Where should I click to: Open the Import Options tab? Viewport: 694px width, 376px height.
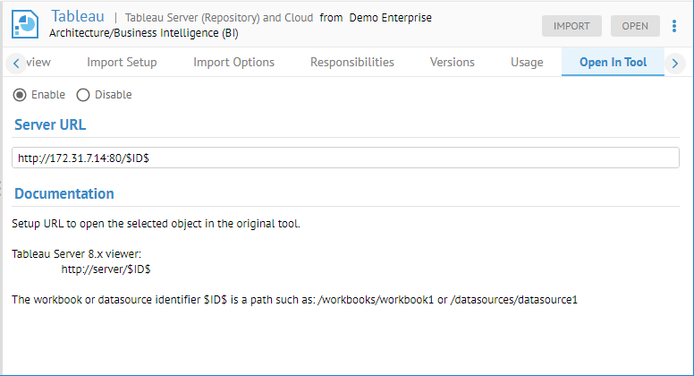pos(233,63)
